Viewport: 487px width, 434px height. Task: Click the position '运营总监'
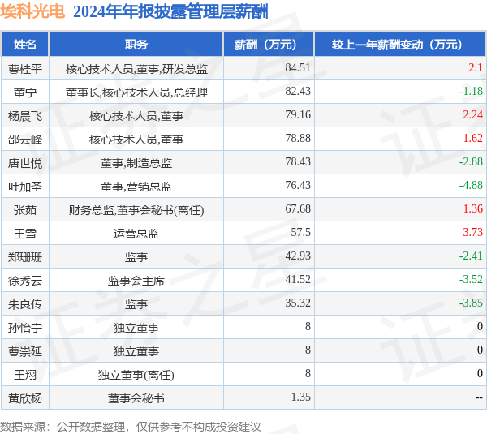(x=136, y=234)
